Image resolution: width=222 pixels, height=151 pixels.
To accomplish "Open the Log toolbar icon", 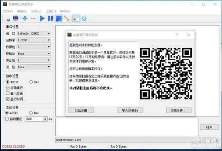I will [16, 18].
